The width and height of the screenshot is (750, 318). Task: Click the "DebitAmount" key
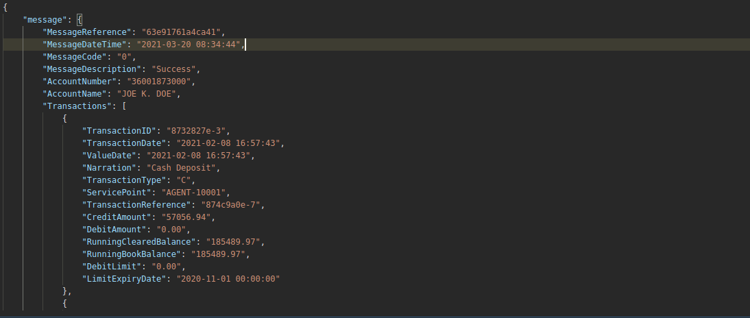pyautogui.click(x=114, y=230)
